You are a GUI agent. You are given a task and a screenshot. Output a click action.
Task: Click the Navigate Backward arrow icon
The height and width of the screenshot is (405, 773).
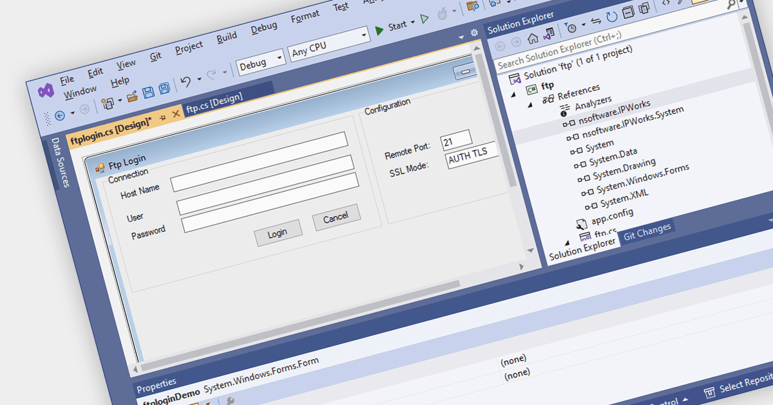(x=60, y=116)
